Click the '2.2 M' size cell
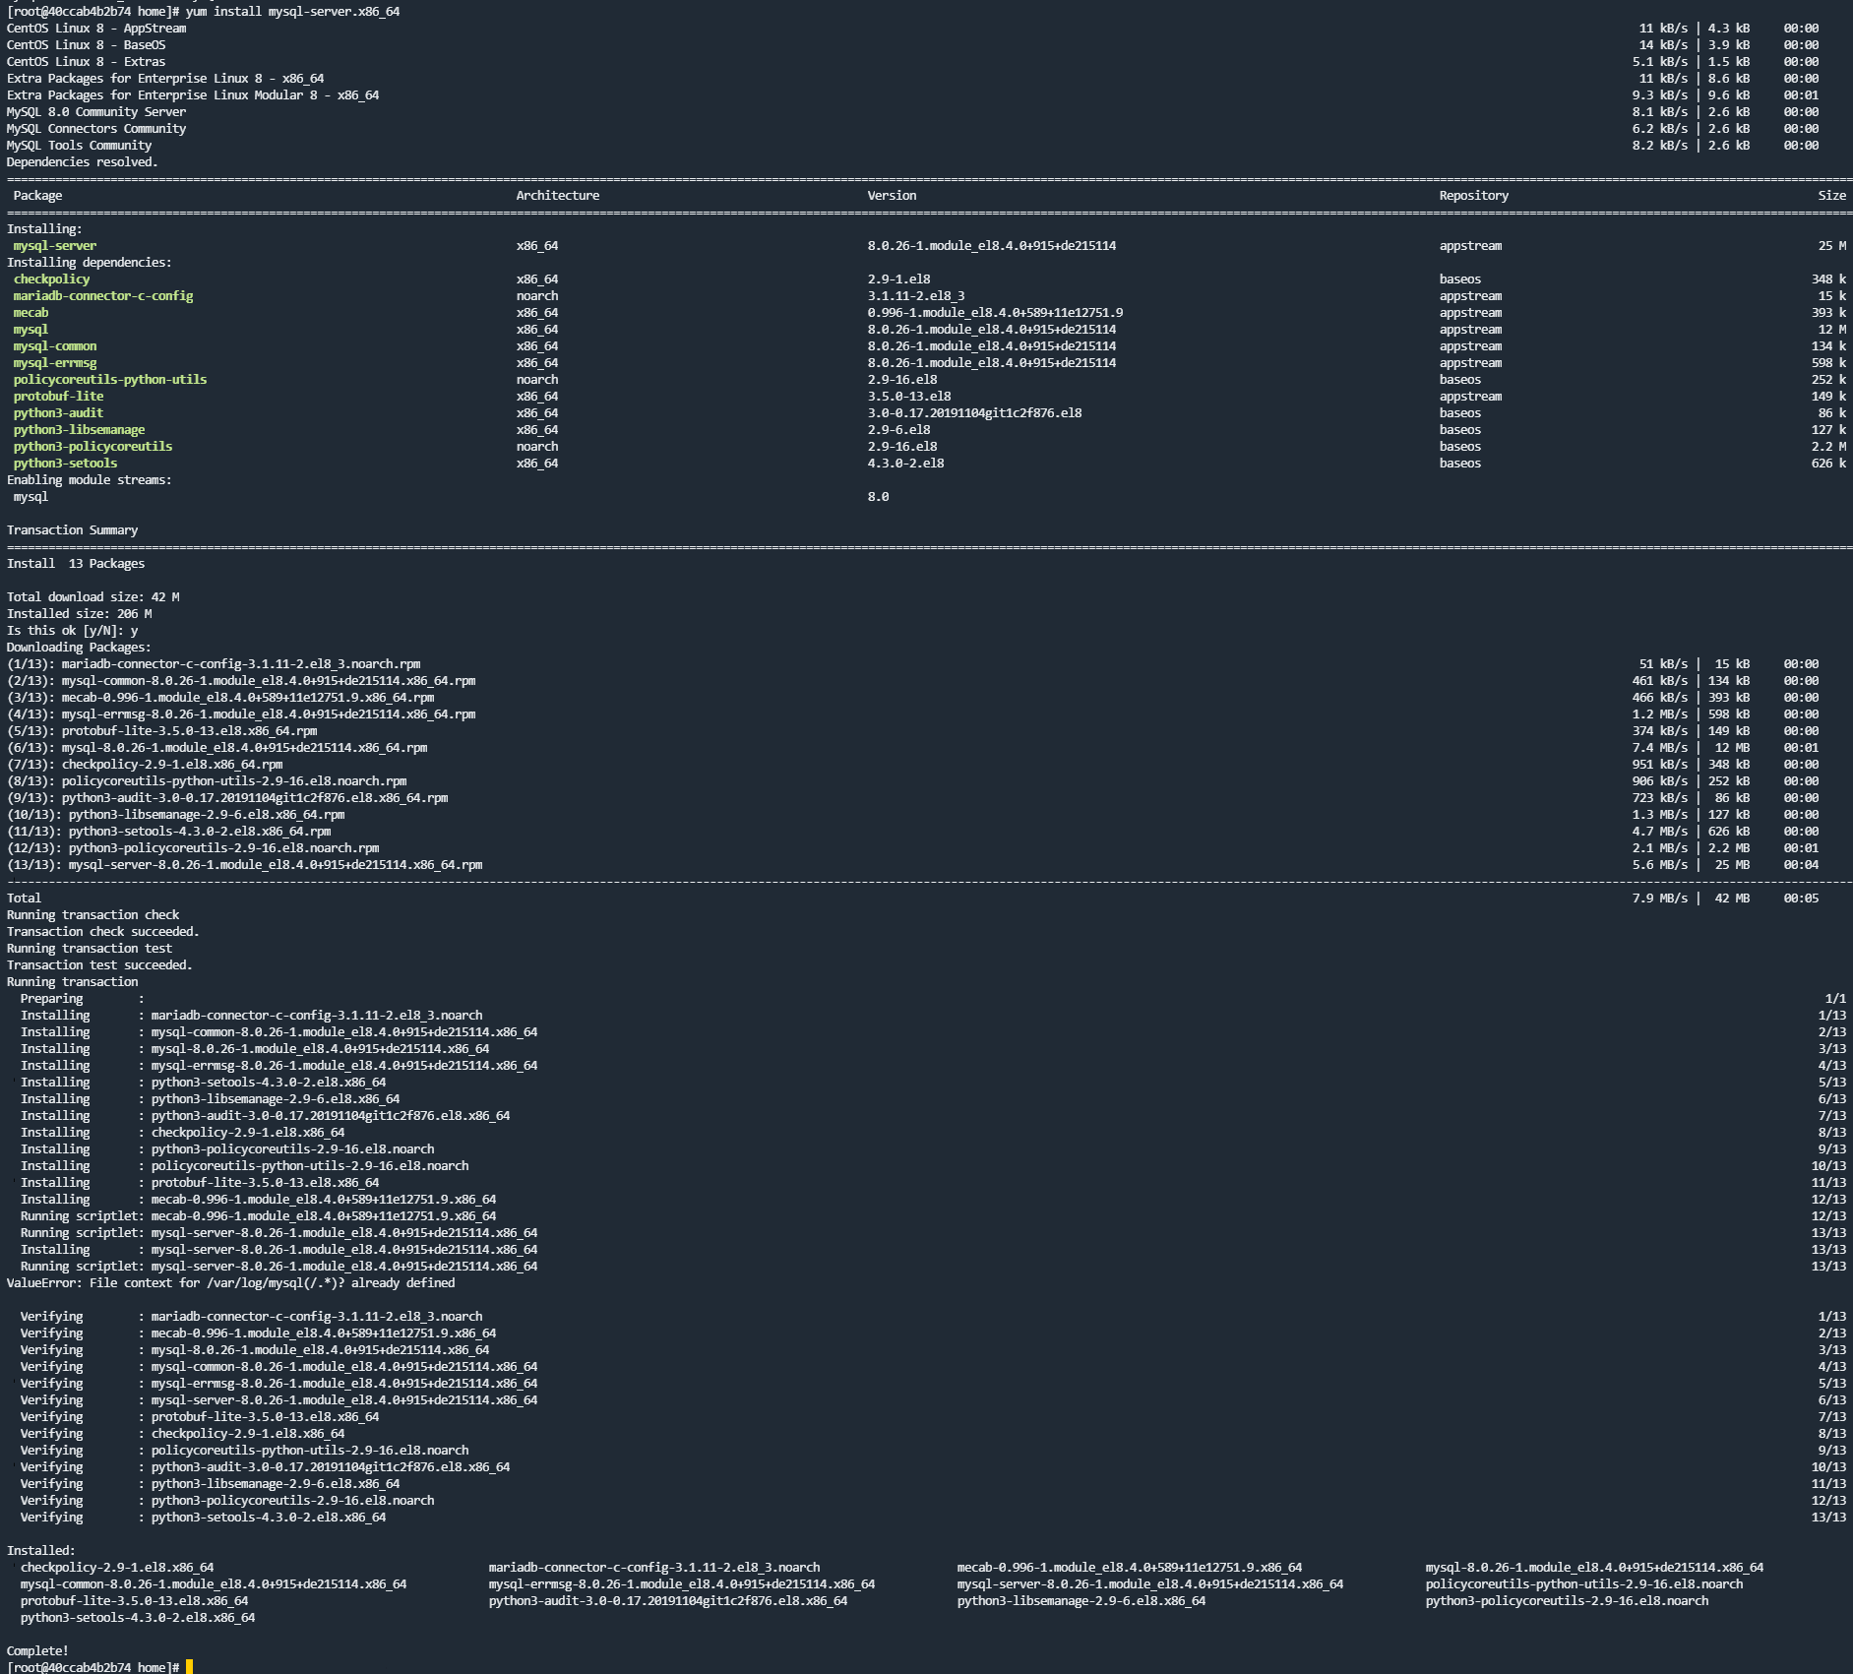 tap(1828, 447)
